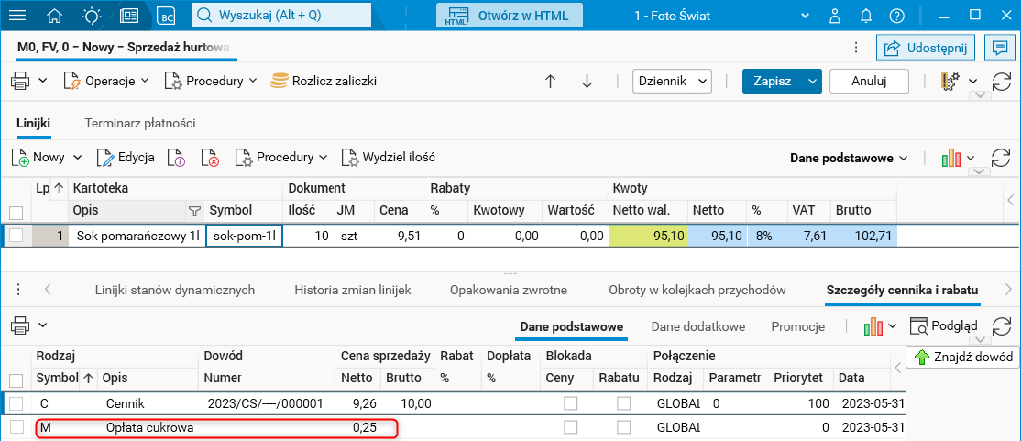Screen dimensions: 1021x441
Task: Tick the Sok pomarańczowy row checkbox
Action: pyautogui.click(x=16, y=236)
